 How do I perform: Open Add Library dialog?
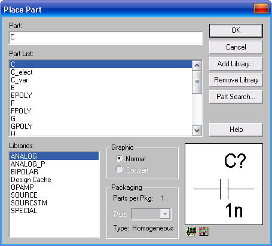tap(236, 64)
